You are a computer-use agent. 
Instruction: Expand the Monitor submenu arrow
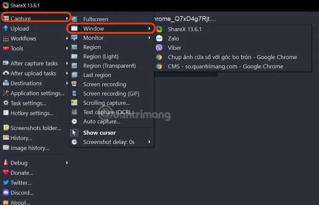coord(149,37)
